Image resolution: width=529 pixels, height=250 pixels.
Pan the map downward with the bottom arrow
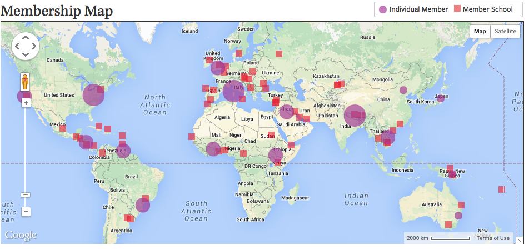coord(26,54)
